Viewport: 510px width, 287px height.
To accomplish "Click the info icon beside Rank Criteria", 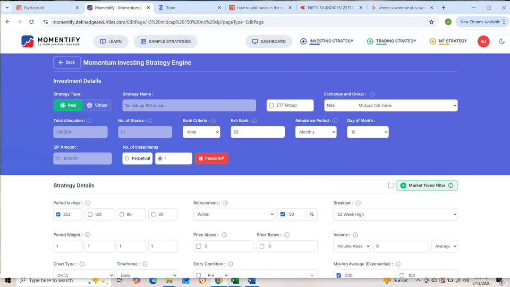I will pyautogui.click(x=213, y=120).
